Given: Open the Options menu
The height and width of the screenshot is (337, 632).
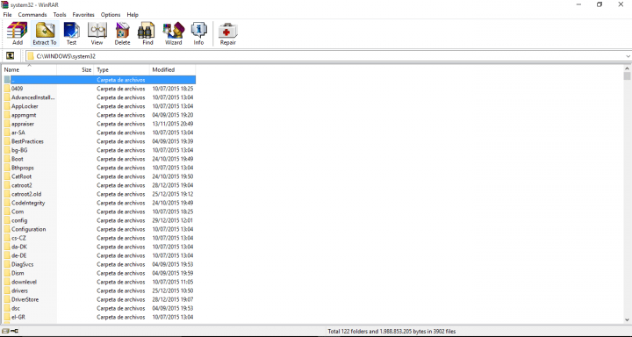Looking at the screenshot, I should (x=111, y=15).
